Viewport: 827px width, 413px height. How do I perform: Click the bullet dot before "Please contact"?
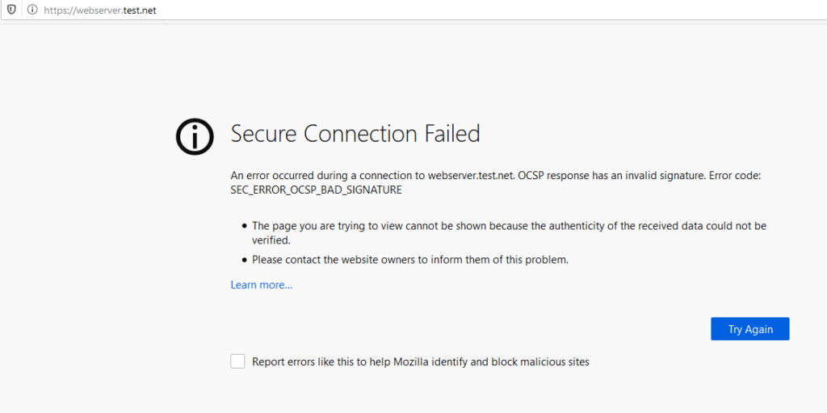[x=244, y=260]
